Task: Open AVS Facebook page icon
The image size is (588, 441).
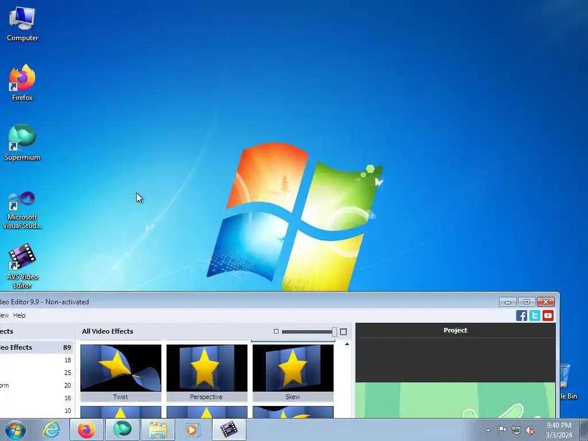Action: [x=521, y=315]
